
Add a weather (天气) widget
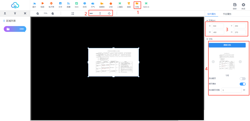point(93,5)
